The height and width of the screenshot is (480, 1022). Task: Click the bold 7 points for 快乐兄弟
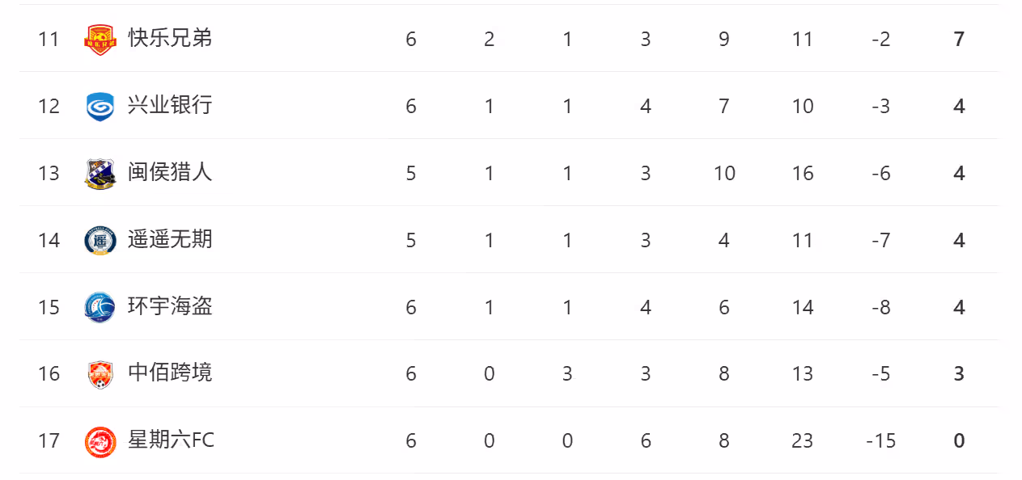point(959,39)
